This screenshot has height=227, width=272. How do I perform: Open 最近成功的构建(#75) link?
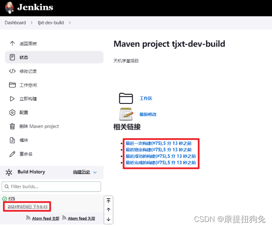161,156
